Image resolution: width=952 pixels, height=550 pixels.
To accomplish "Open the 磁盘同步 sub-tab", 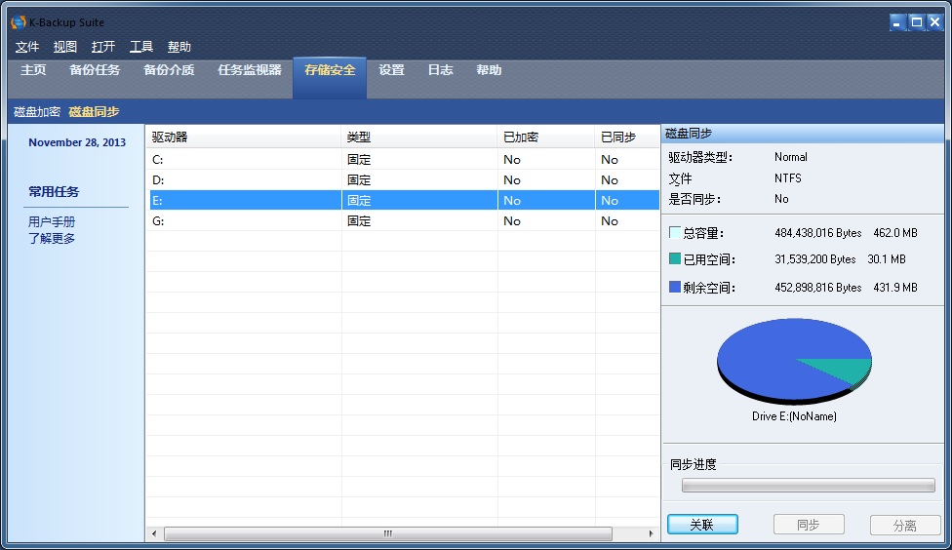I will (x=94, y=112).
